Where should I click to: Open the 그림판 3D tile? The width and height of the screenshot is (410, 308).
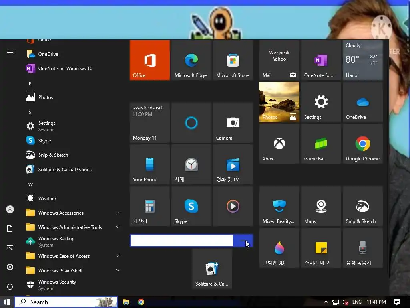[x=279, y=248]
